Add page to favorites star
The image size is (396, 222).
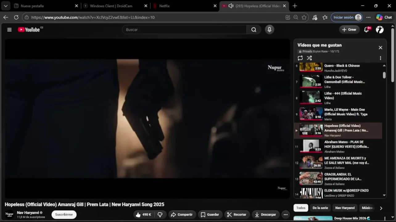click(x=304, y=17)
